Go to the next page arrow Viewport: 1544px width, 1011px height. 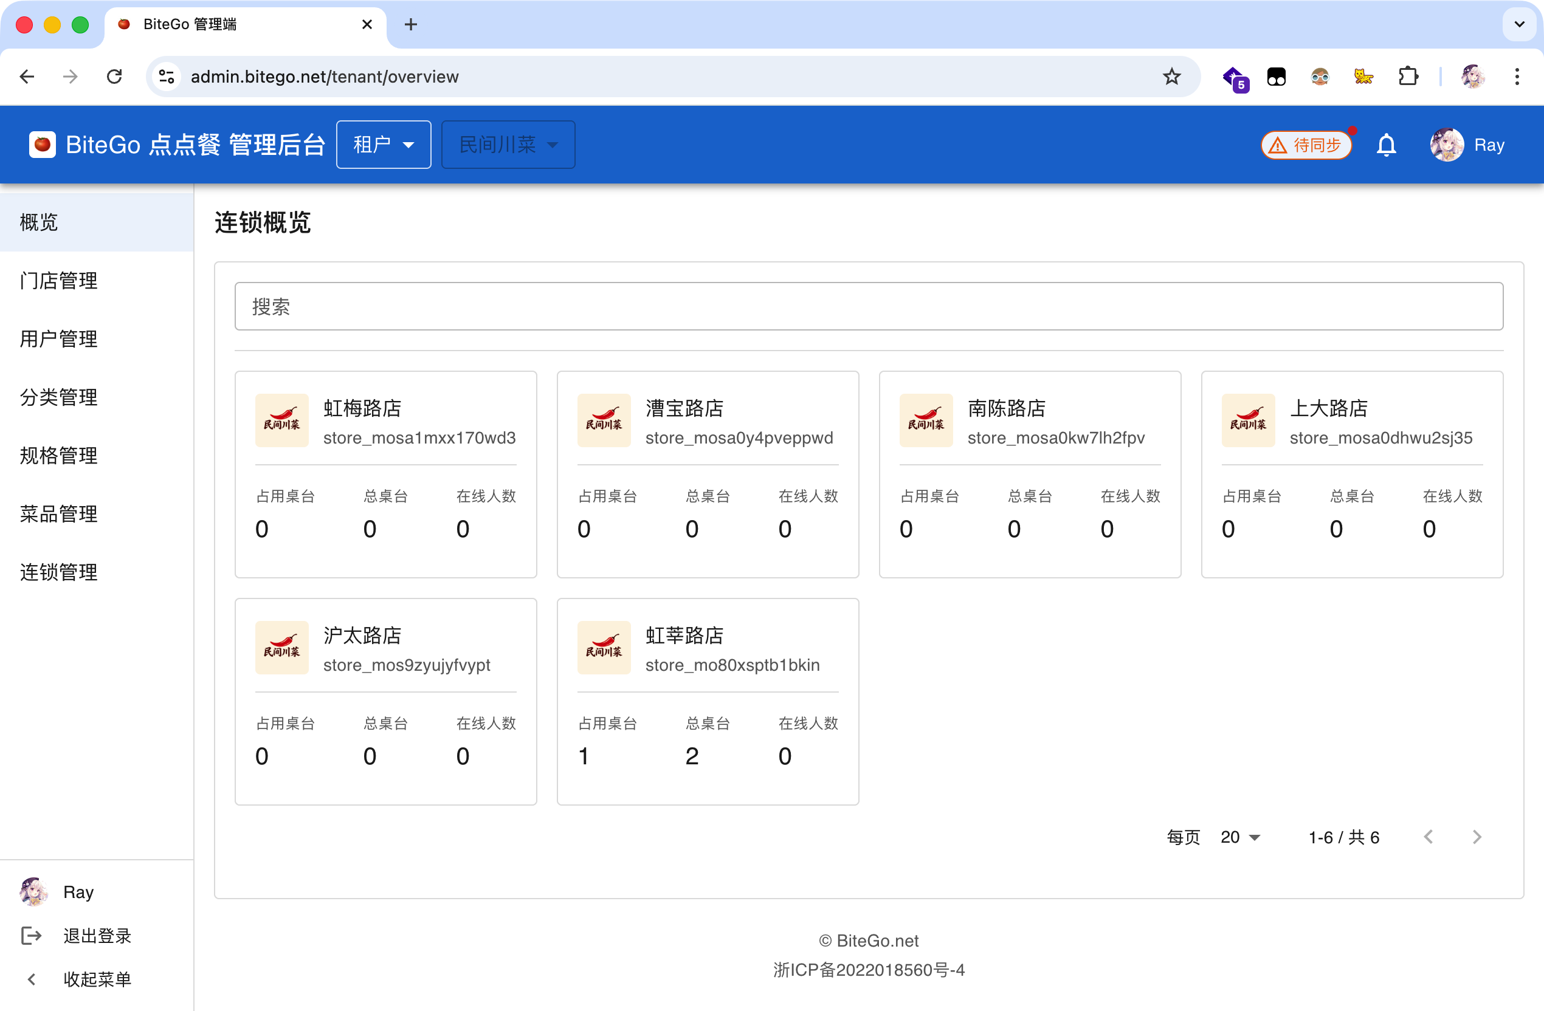tap(1477, 837)
